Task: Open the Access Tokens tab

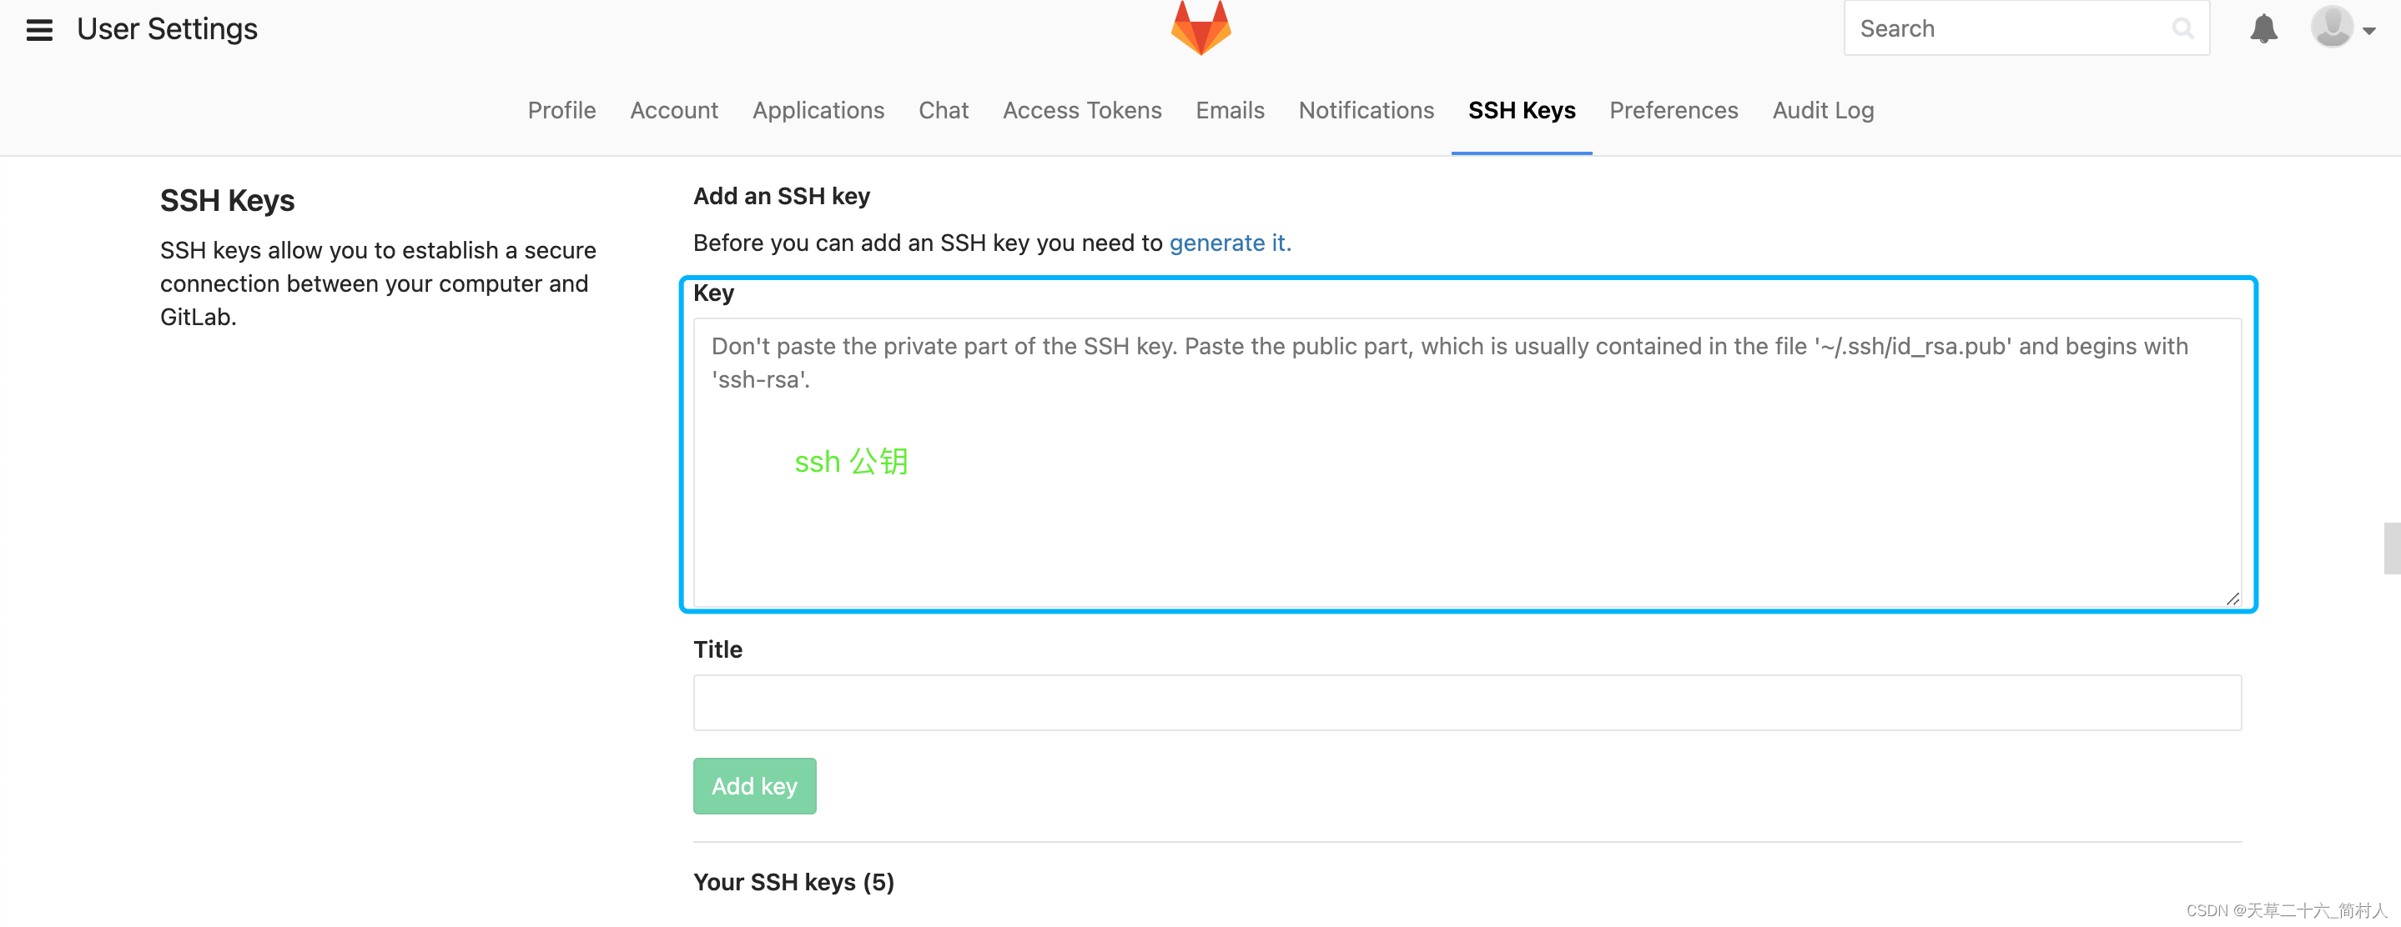Action: tap(1081, 110)
